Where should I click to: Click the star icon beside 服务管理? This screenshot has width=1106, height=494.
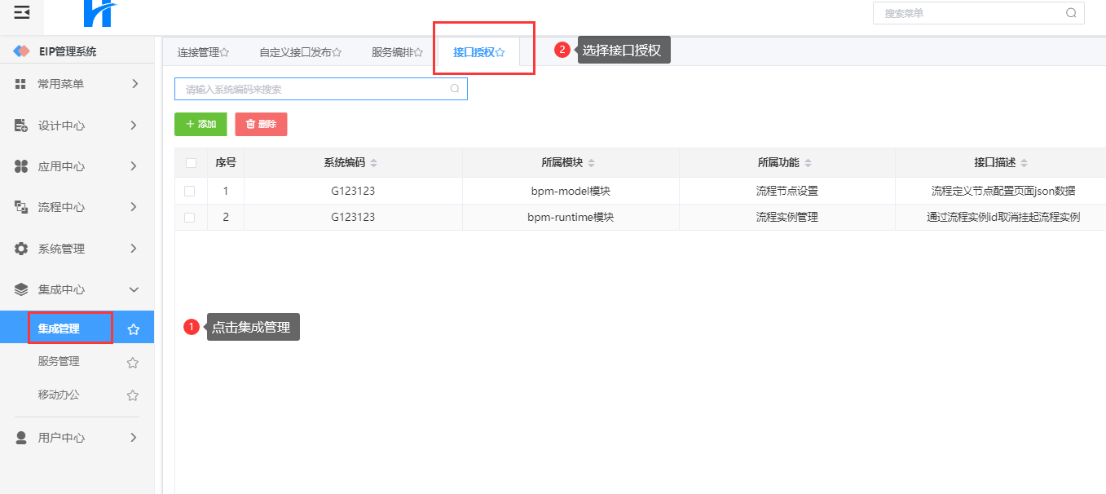pos(132,363)
